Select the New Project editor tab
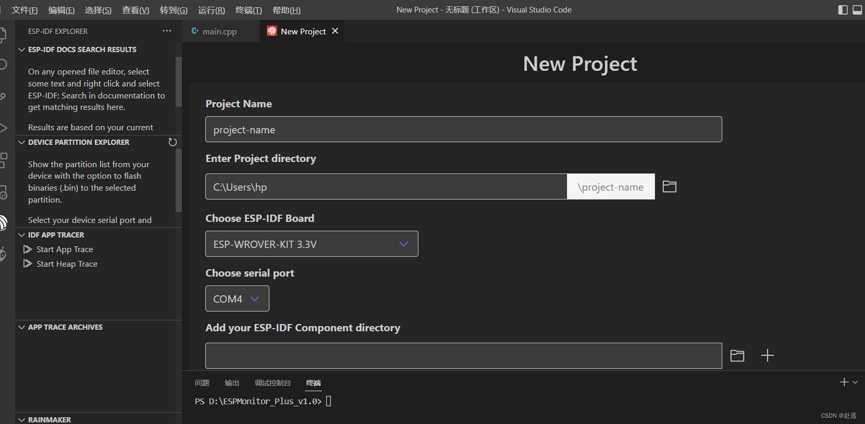The image size is (865, 424). click(303, 31)
